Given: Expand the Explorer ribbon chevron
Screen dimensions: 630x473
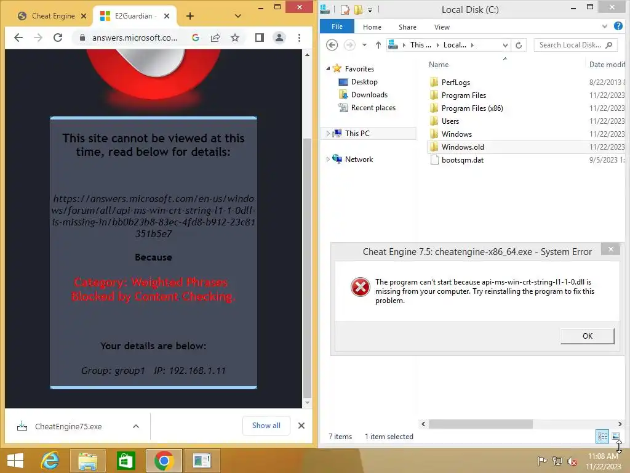Looking at the screenshot, I should pyautogui.click(x=605, y=26).
